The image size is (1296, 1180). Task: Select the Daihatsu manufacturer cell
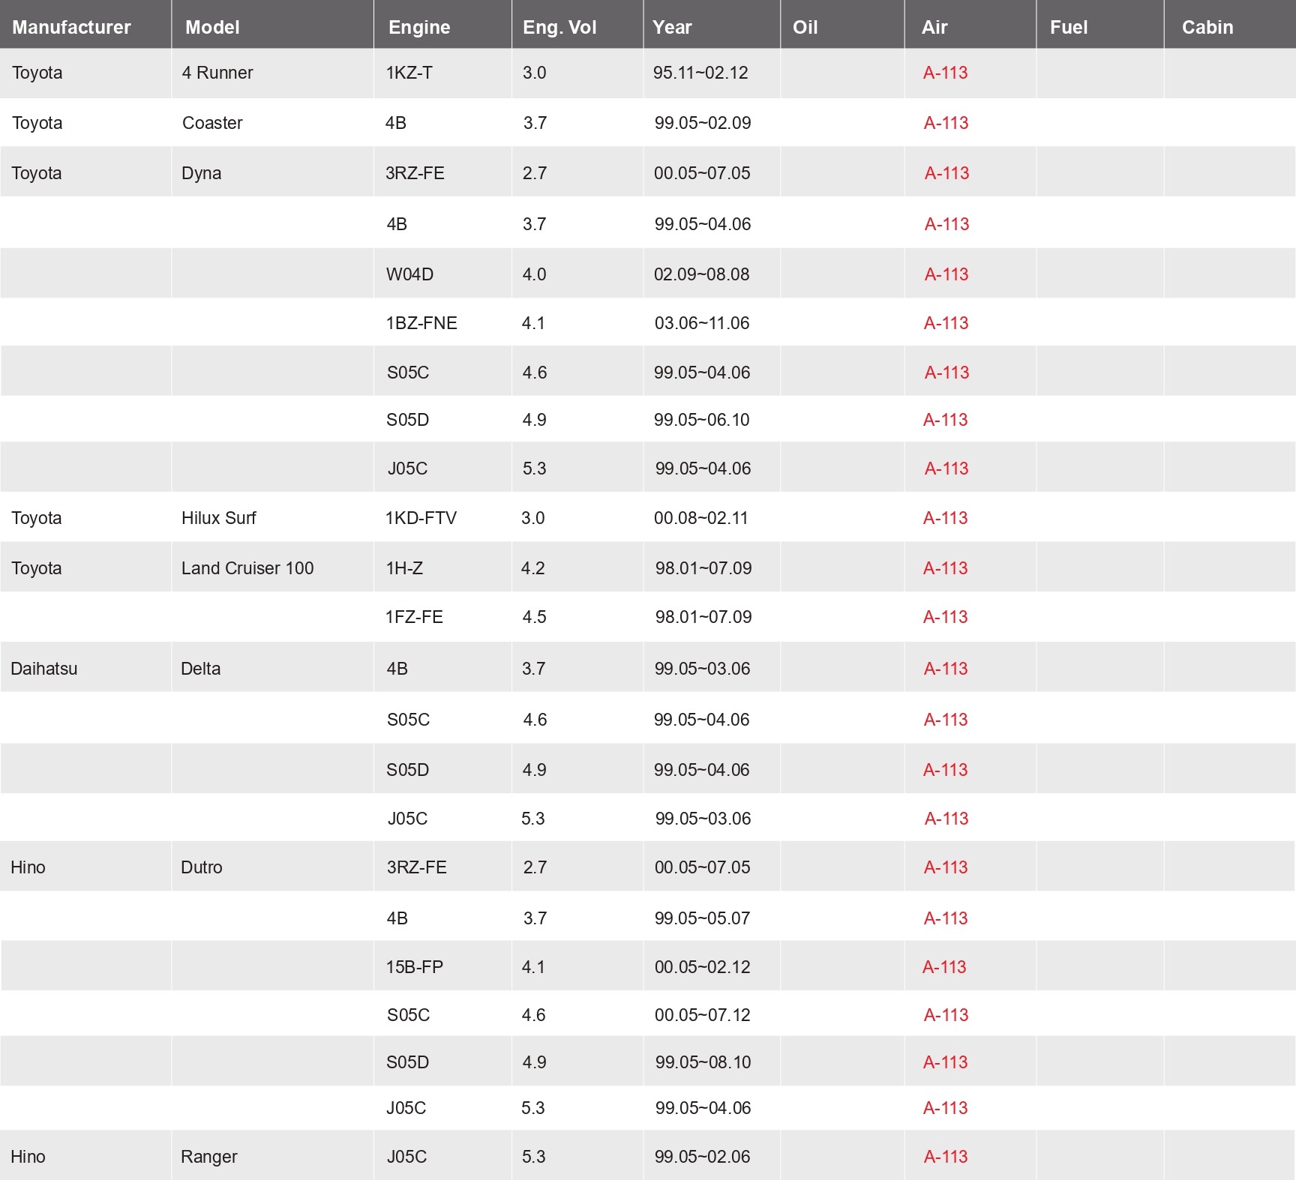[44, 669]
